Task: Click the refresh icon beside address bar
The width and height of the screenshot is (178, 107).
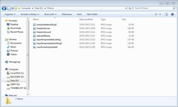Action: coord(130,8)
